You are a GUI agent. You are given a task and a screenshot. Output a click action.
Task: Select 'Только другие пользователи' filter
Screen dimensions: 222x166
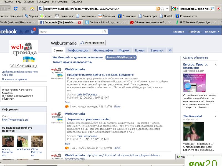pos(72,62)
